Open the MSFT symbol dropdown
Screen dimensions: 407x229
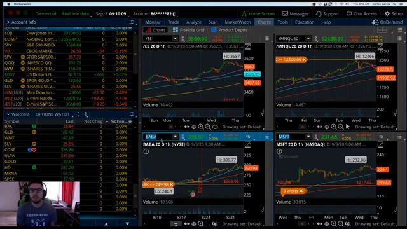[x=308, y=137]
